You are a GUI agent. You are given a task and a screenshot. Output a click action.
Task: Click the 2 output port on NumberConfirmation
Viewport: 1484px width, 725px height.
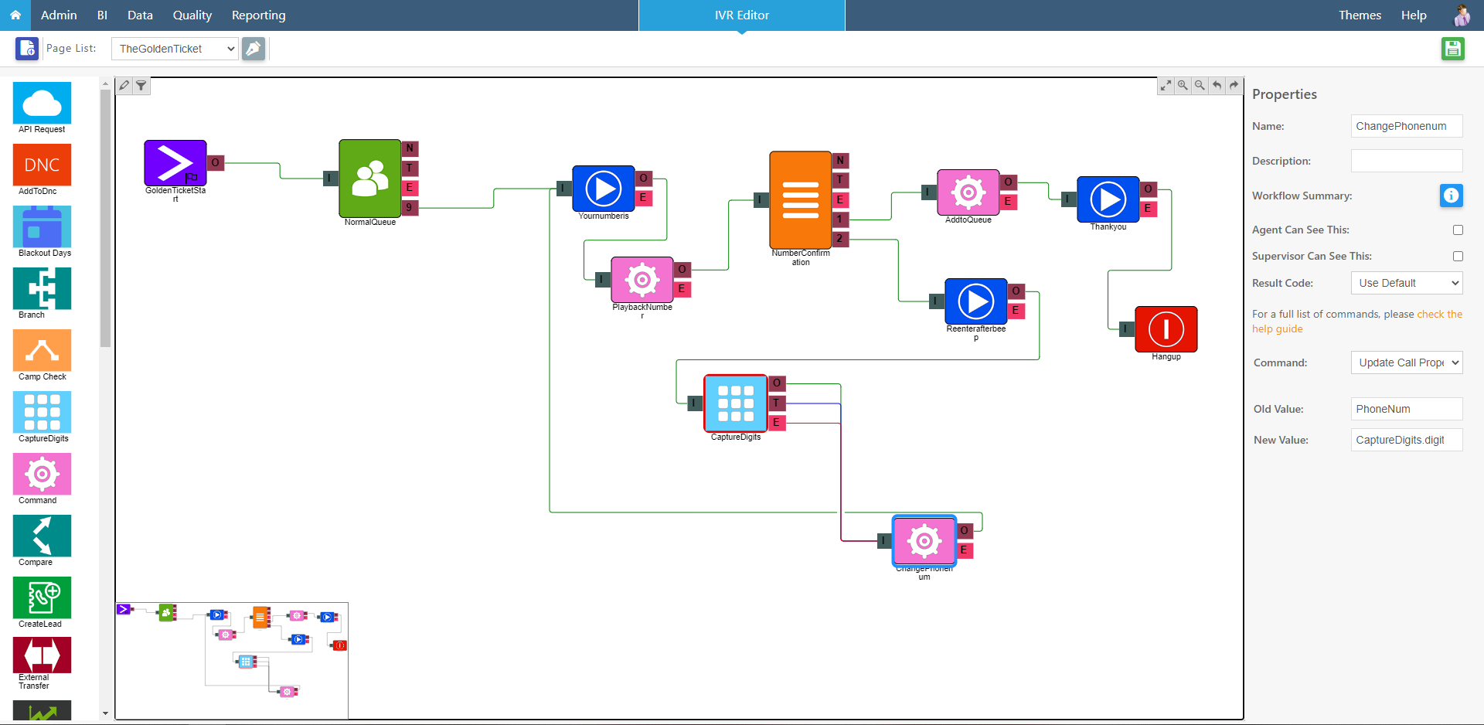tap(840, 239)
